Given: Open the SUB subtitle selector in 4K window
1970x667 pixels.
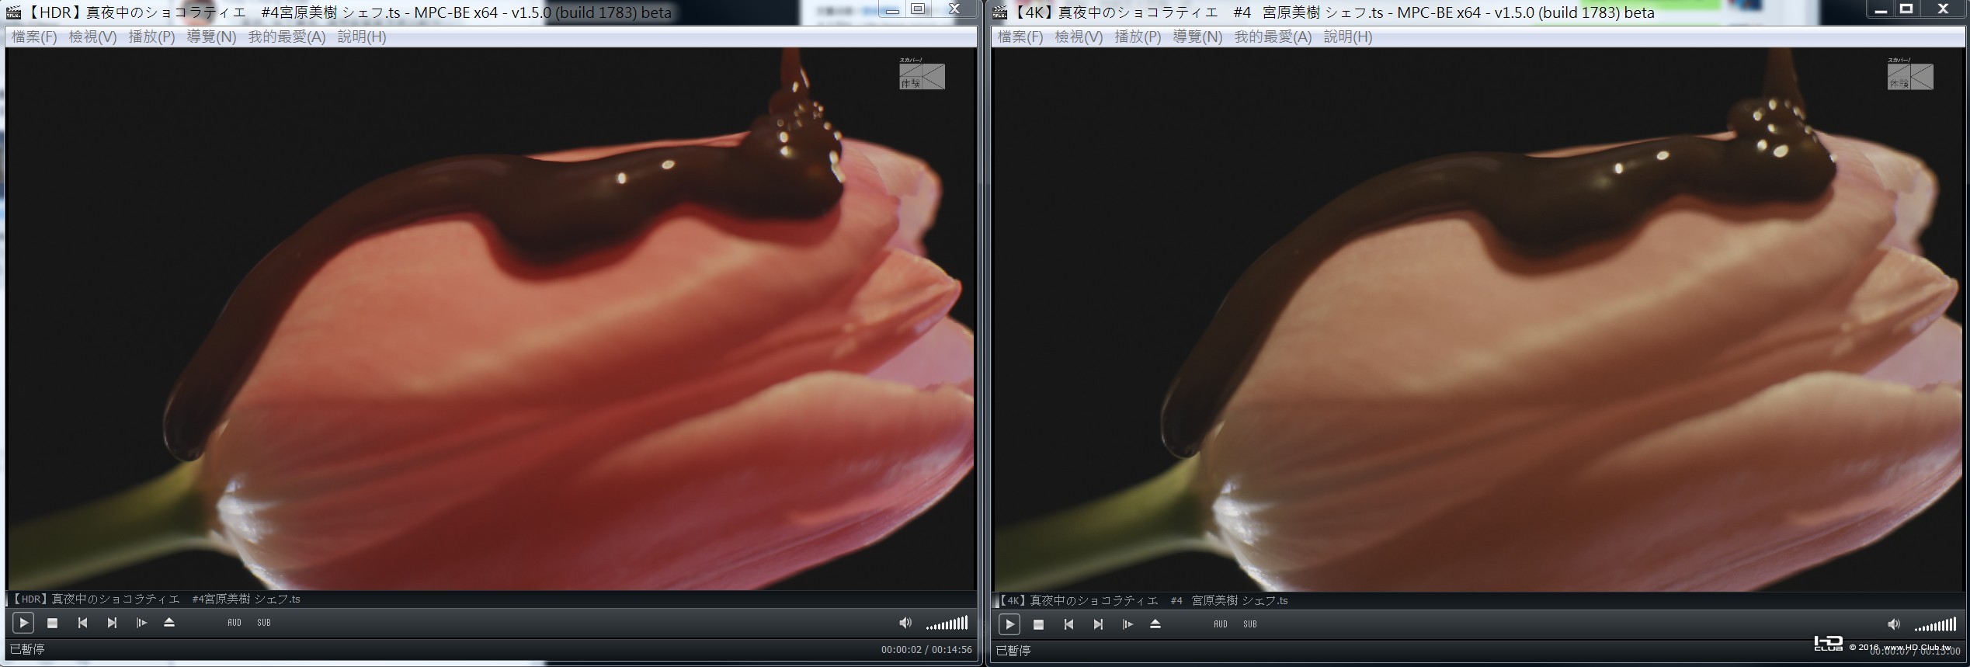Looking at the screenshot, I should 1250,624.
